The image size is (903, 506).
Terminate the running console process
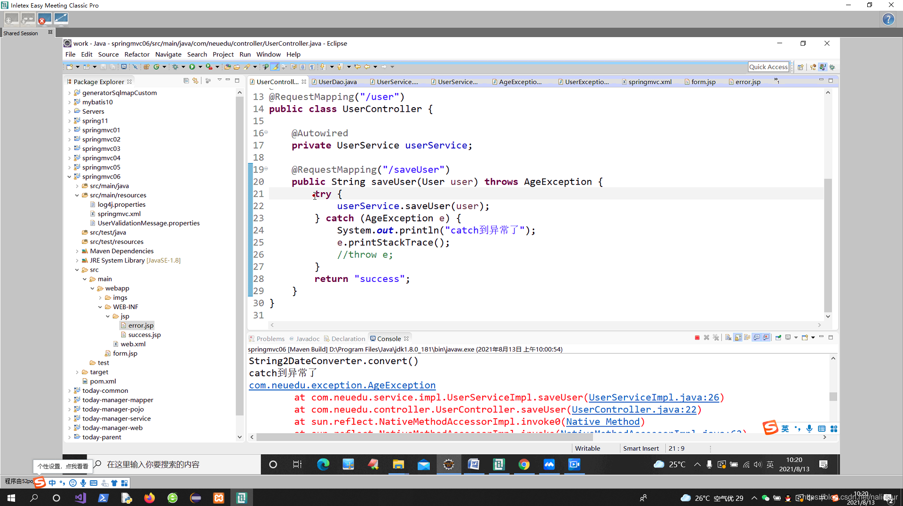[x=697, y=338]
